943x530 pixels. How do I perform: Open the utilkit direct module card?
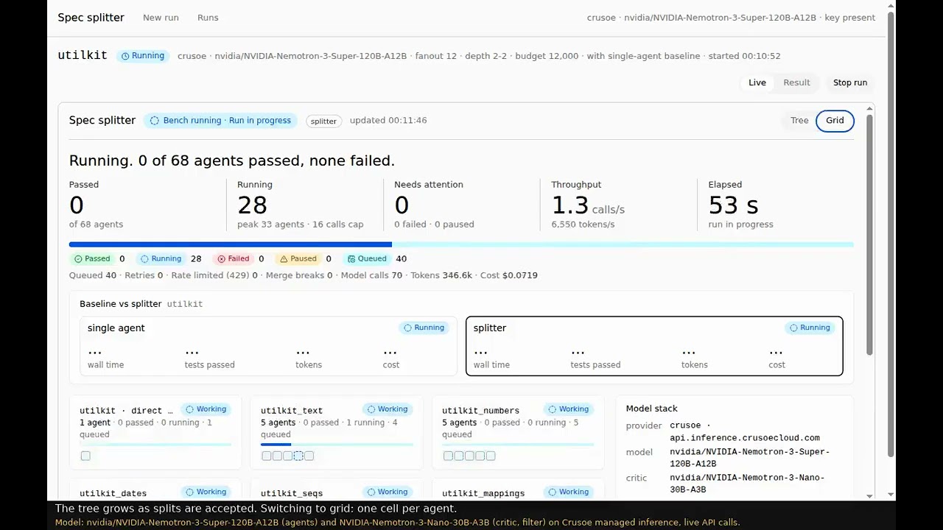click(155, 433)
